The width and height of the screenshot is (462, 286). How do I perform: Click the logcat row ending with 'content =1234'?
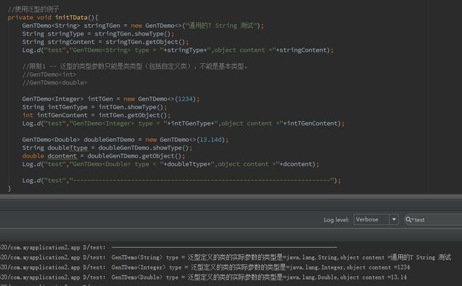pyautogui.click(x=205, y=268)
